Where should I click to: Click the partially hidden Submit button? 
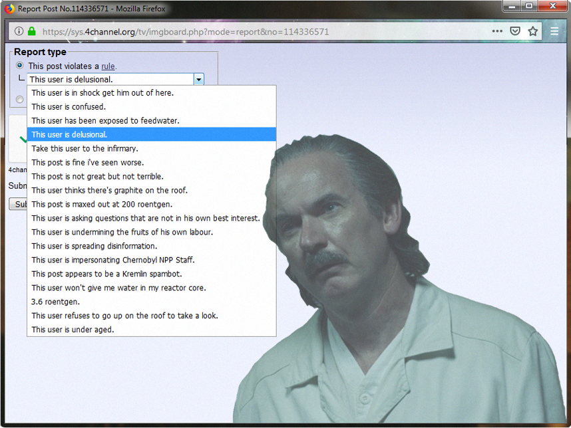[x=18, y=204]
